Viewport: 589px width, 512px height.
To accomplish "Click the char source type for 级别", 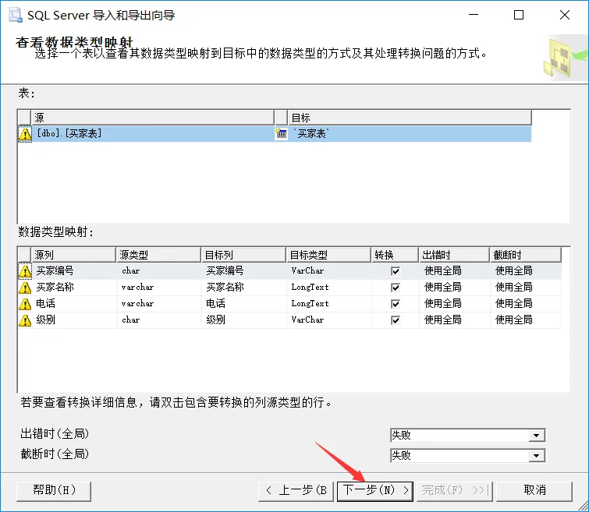I will 158,320.
